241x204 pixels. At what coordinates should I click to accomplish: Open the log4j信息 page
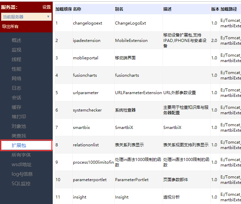coord(22,174)
